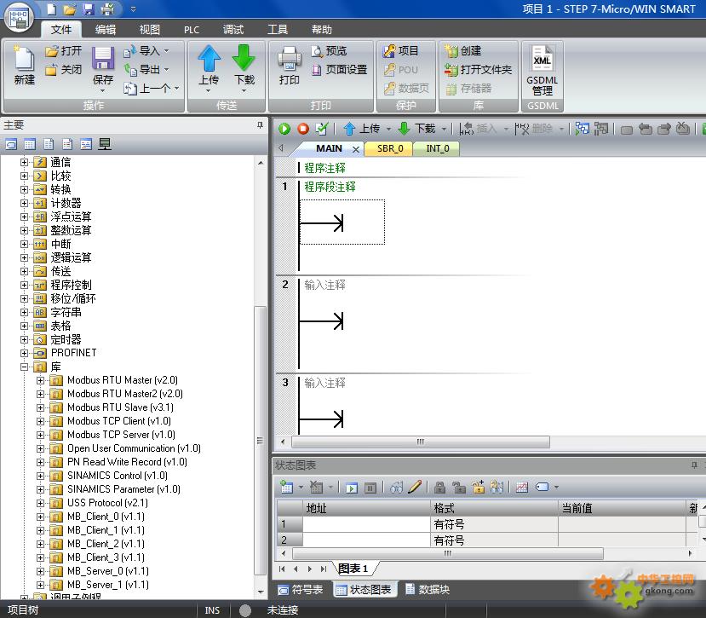Open the 编辑 ribbon tab
This screenshot has width=706, height=618.
click(x=106, y=30)
